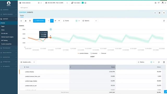This screenshot has width=167, height=94.
Task: Share the Events report via share icon
Action: click(164, 13)
